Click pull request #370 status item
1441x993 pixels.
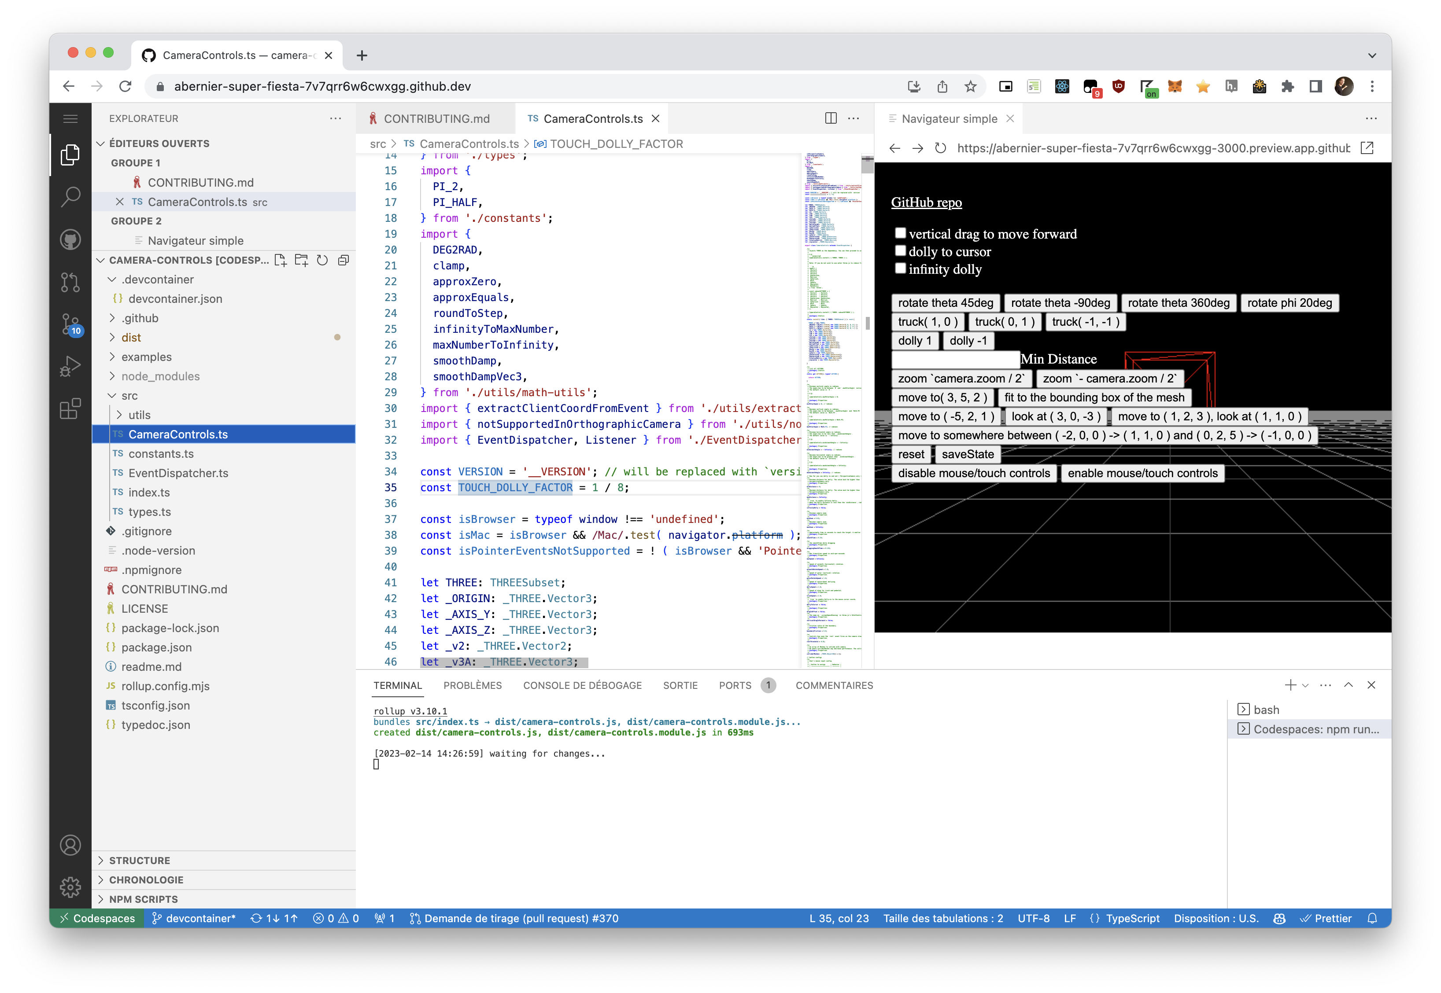tap(514, 918)
